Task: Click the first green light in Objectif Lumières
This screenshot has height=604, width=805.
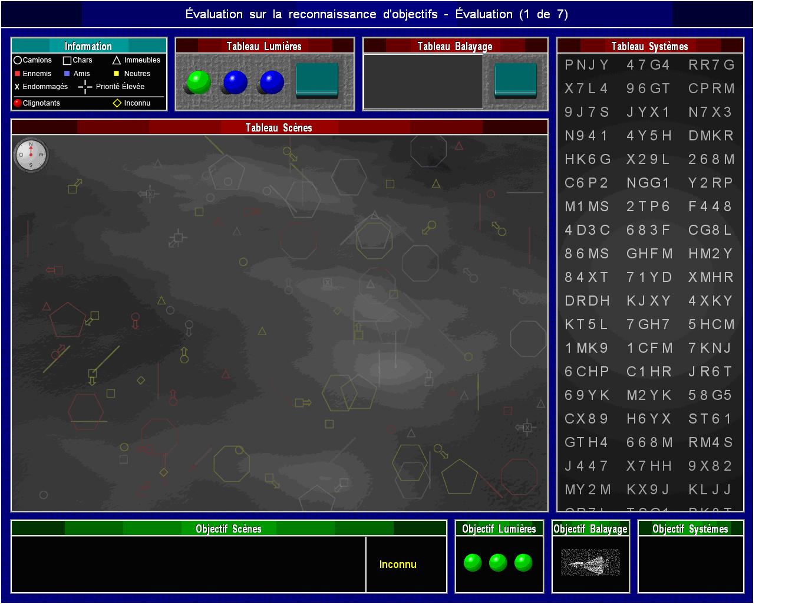Action: click(473, 563)
